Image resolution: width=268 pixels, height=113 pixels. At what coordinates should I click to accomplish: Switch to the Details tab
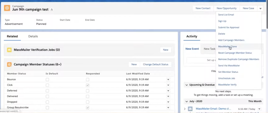(33, 36)
